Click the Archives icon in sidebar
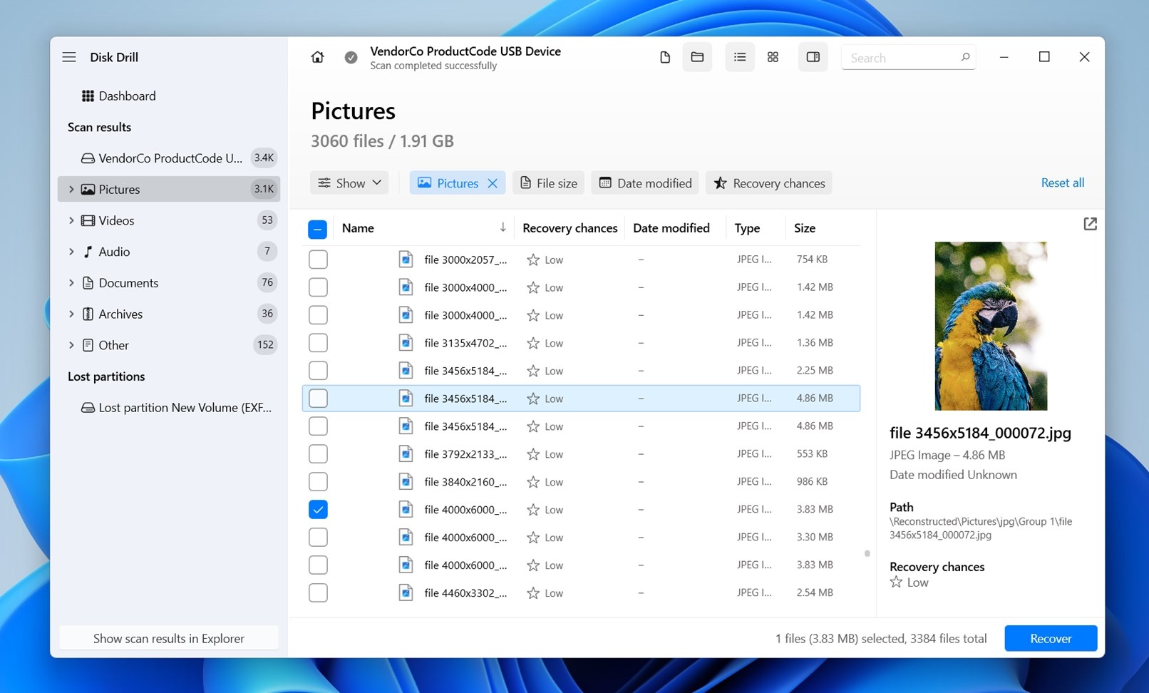Screen dimensions: 1149x693 coord(88,314)
